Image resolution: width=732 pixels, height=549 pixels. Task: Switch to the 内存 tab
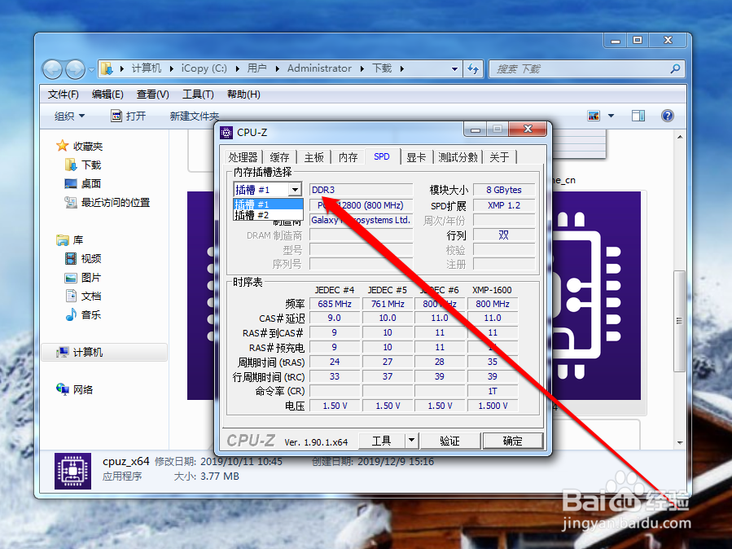click(x=348, y=157)
